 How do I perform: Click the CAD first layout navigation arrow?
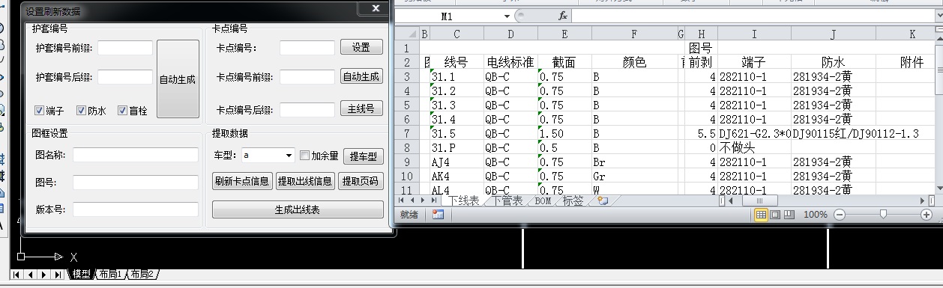[17, 275]
